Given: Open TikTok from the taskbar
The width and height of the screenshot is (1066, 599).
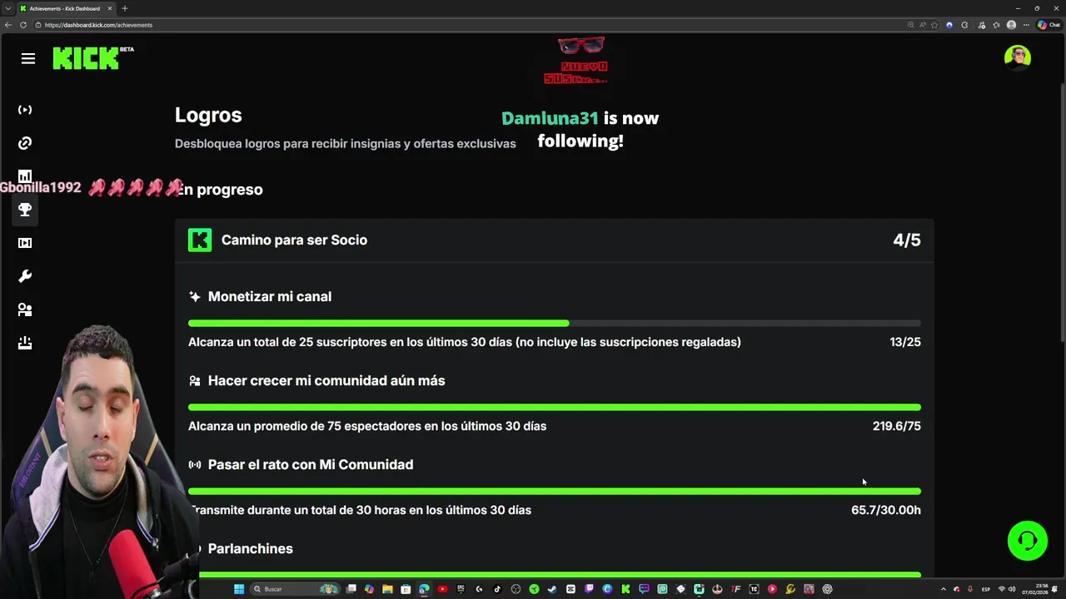Looking at the screenshot, I should coord(497,589).
